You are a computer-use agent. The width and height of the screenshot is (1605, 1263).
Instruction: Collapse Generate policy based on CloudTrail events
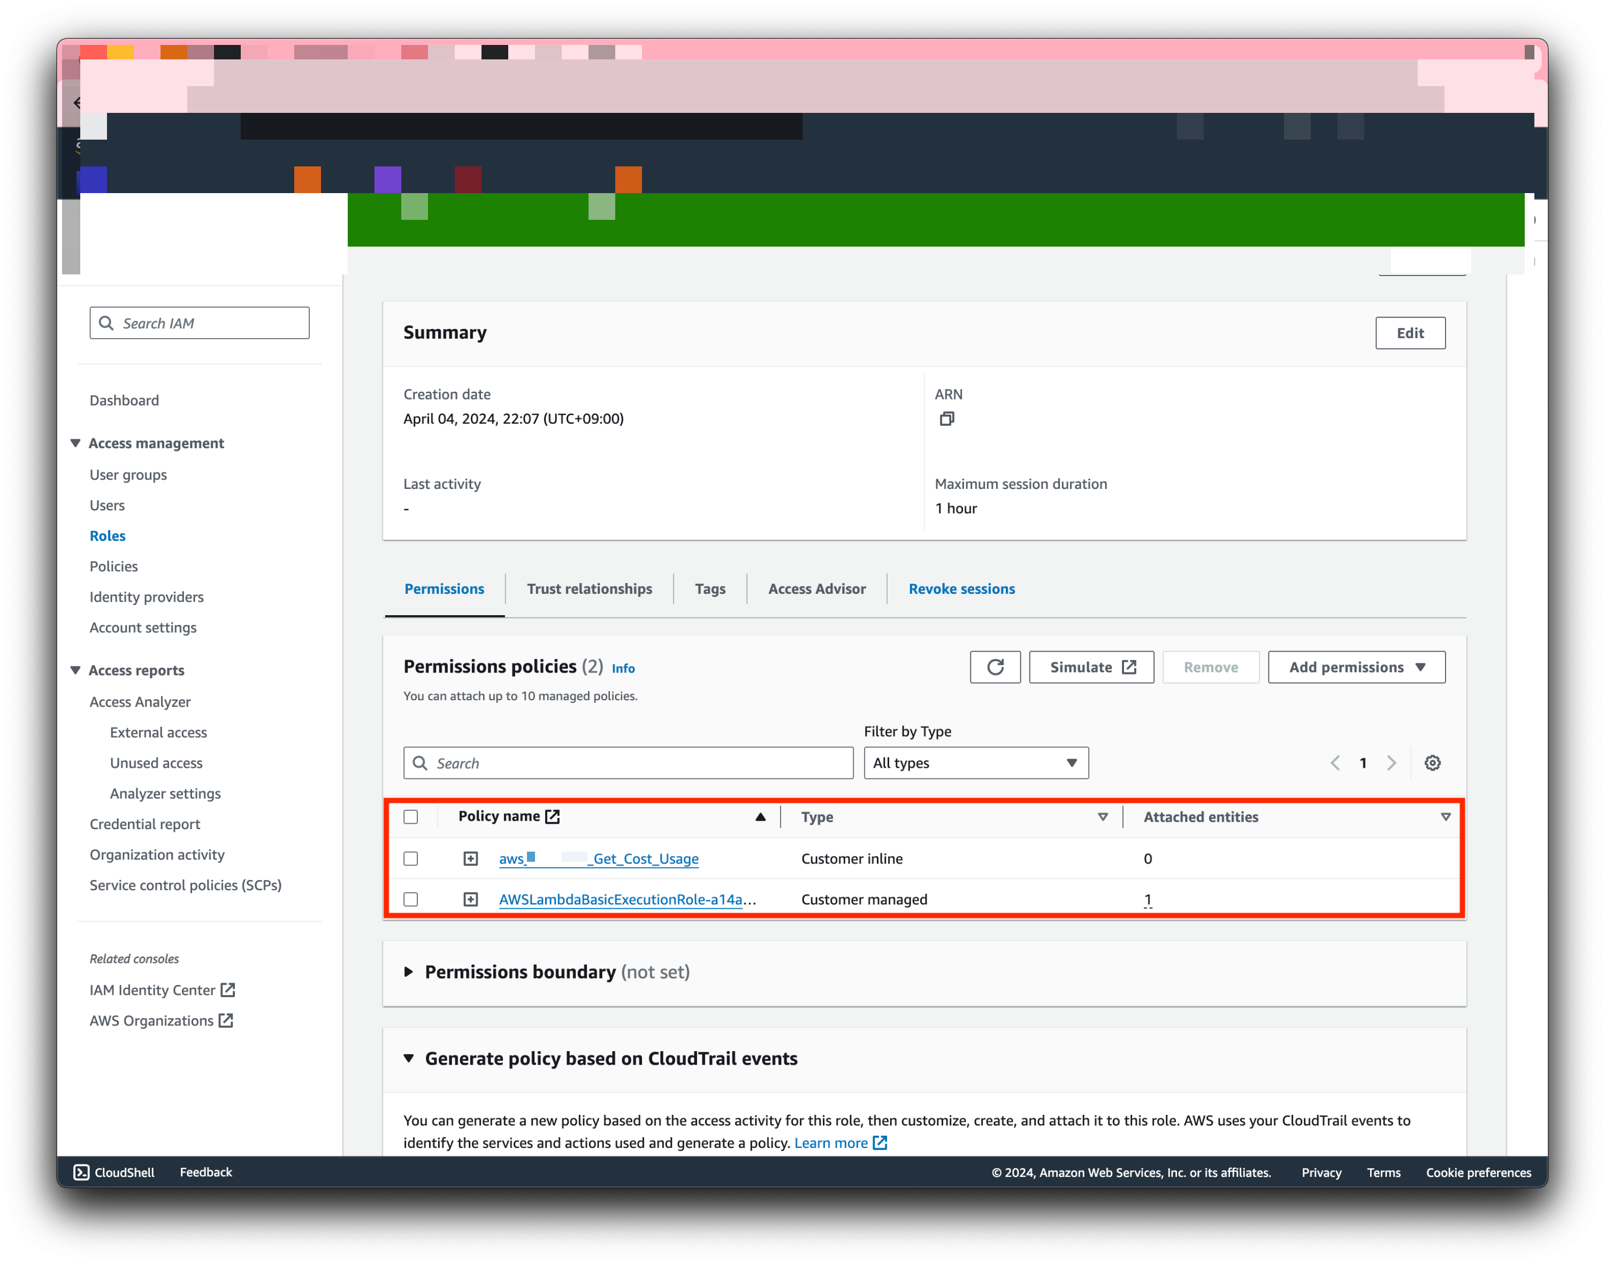coord(408,1058)
